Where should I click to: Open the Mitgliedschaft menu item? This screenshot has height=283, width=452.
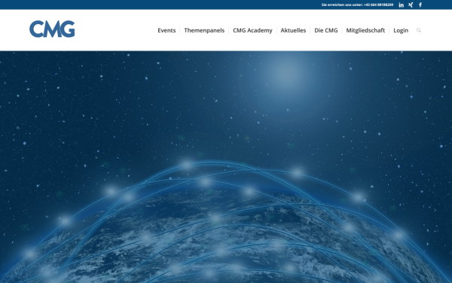pyautogui.click(x=365, y=30)
